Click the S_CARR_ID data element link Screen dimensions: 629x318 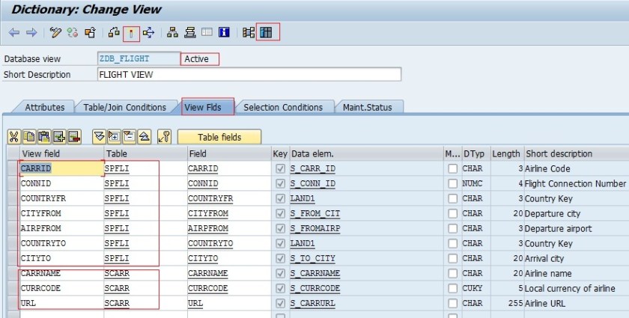313,169
